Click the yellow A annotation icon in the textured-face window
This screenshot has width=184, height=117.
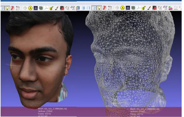[x=30, y=8]
